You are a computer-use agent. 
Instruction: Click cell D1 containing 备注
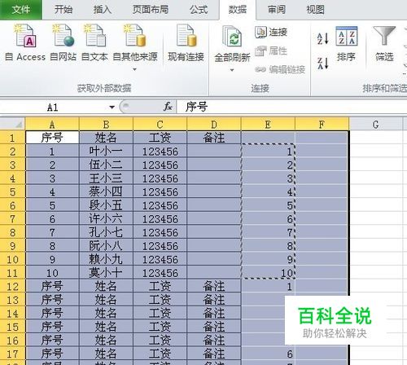(214, 138)
